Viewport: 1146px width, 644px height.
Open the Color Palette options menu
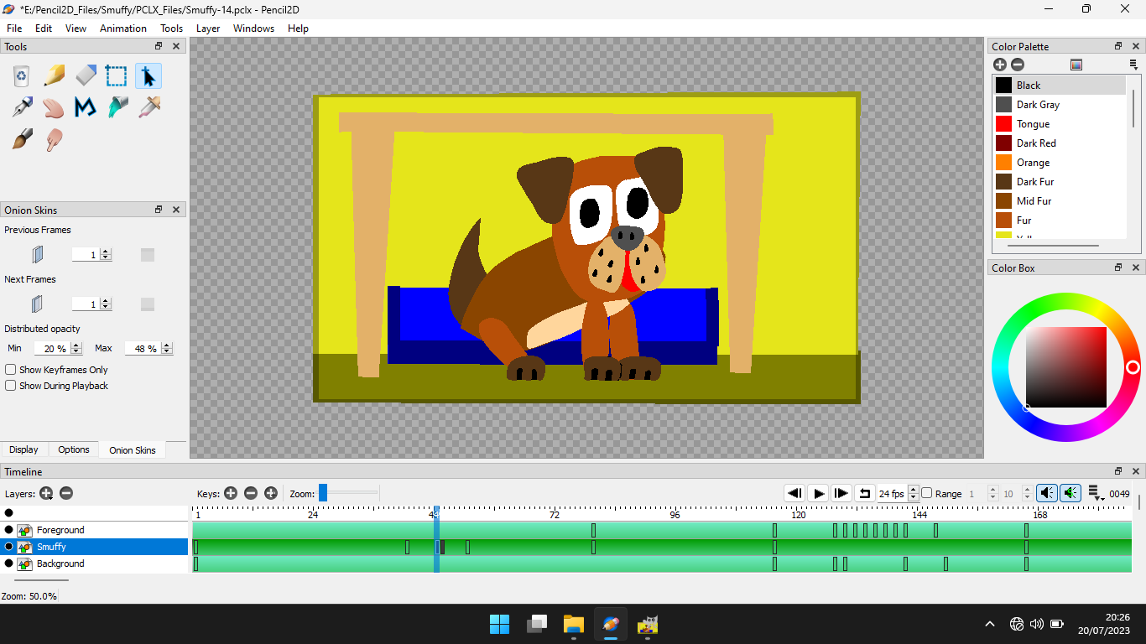pos(1133,65)
